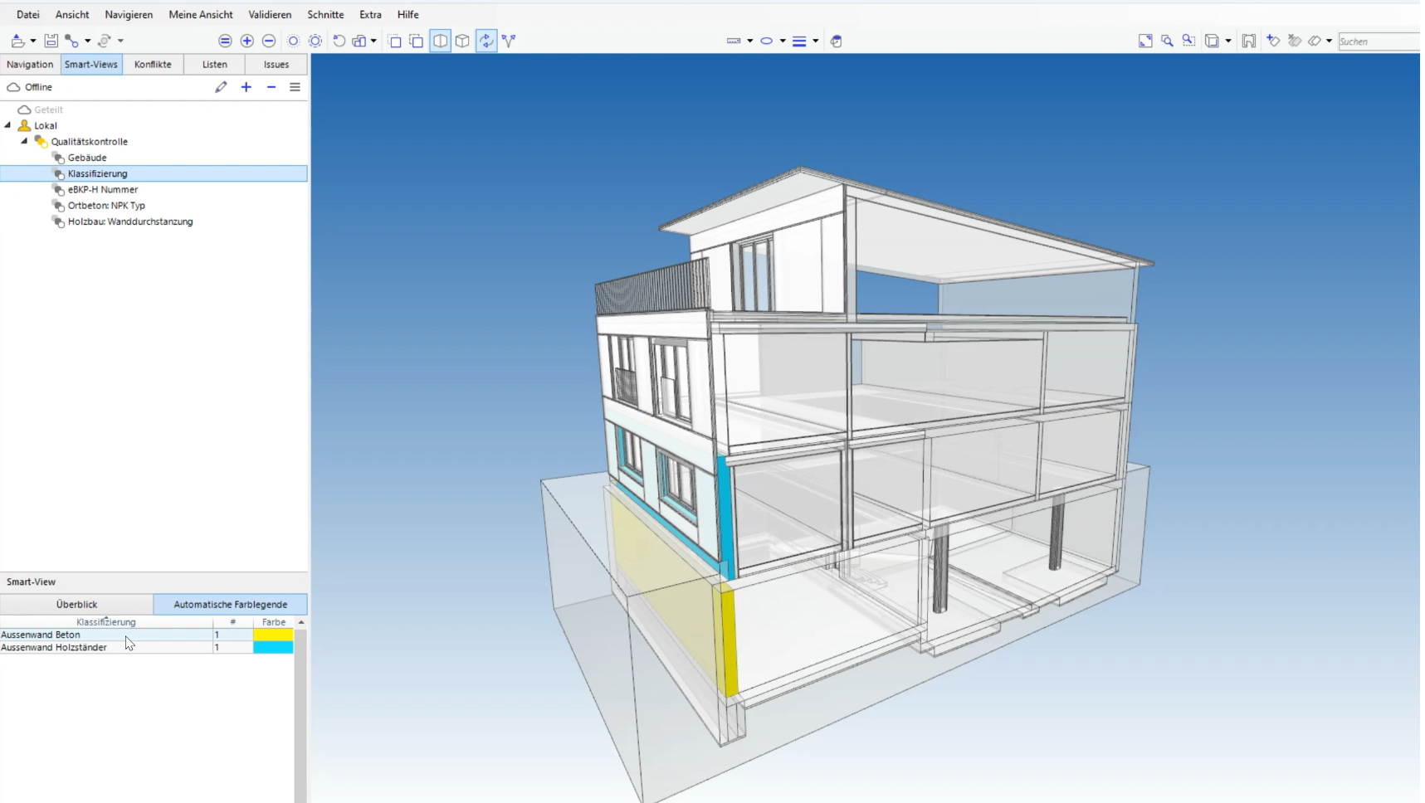Switch to the Listen tab
This screenshot has width=1425, height=803.
pyautogui.click(x=214, y=64)
